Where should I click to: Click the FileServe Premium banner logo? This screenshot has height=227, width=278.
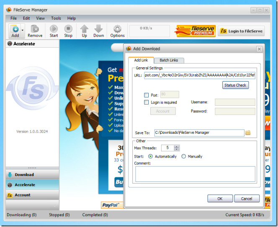[x=195, y=31]
